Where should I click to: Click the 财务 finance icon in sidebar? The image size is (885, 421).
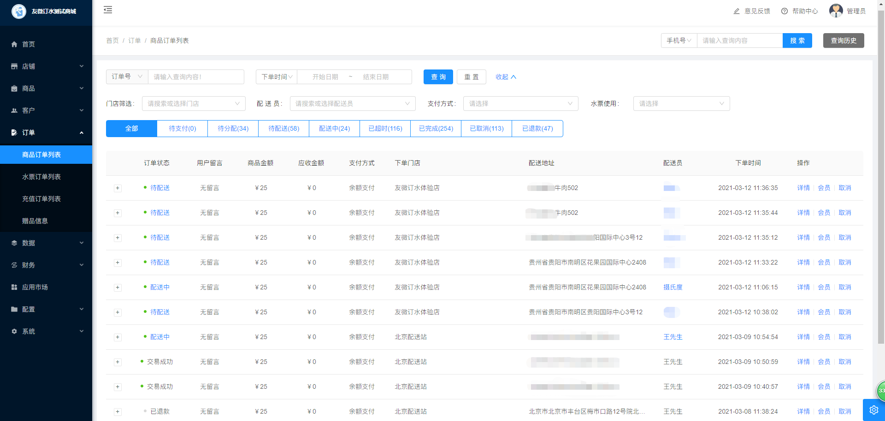pyautogui.click(x=14, y=265)
